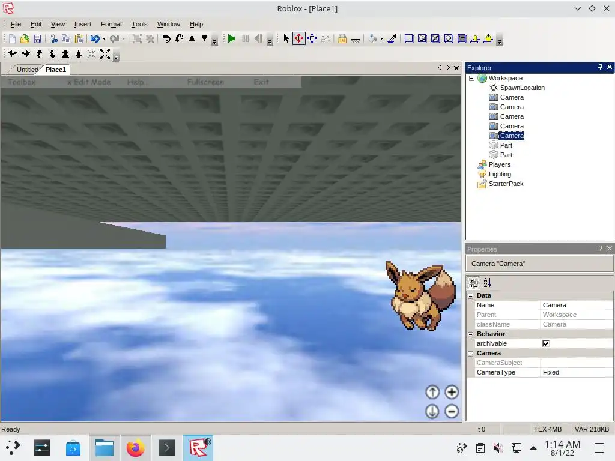Open overflow options of the surface toolbar
Viewport: 615px width, 461px height.
[499, 41]
